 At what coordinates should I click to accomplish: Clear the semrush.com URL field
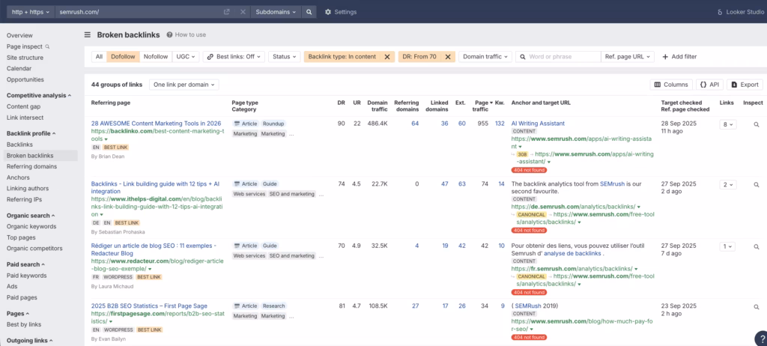[x=243, y=12]
